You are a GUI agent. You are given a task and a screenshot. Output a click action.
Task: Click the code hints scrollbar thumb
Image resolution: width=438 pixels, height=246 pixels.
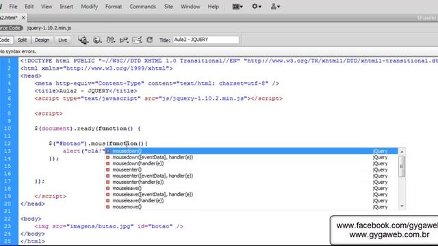tap(402, 166)
